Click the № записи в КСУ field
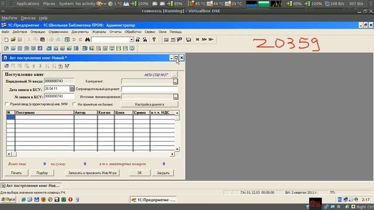 coord(59,96)
